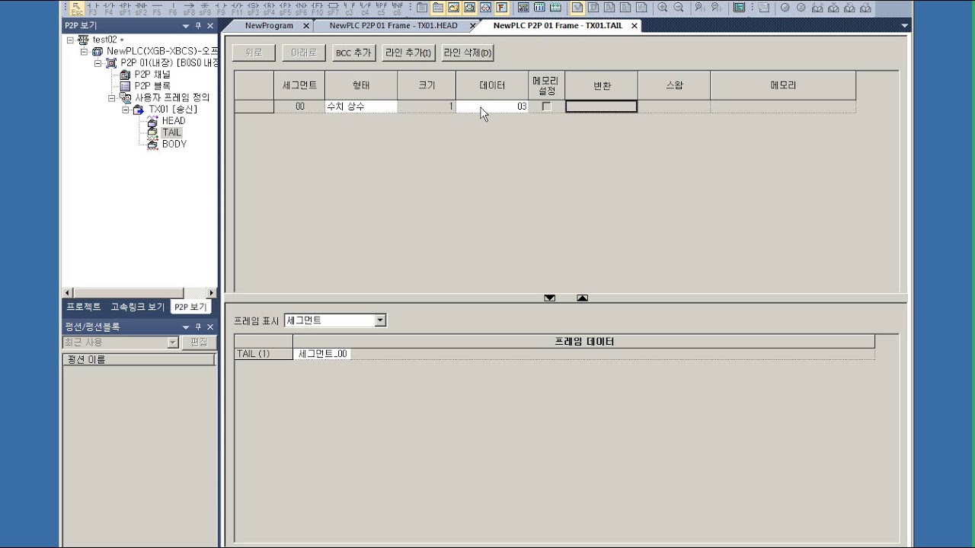Select TAIL under TX01 frame

172,132
